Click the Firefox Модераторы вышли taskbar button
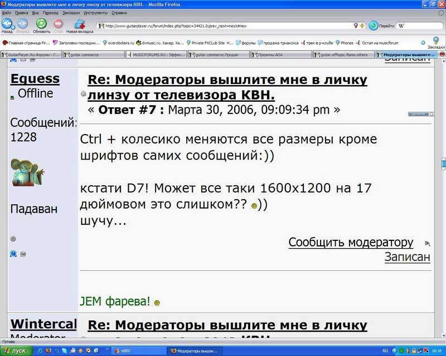 [194, 351]
